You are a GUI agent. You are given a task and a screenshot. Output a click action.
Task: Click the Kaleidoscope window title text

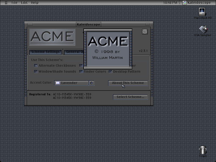point(89,24)
